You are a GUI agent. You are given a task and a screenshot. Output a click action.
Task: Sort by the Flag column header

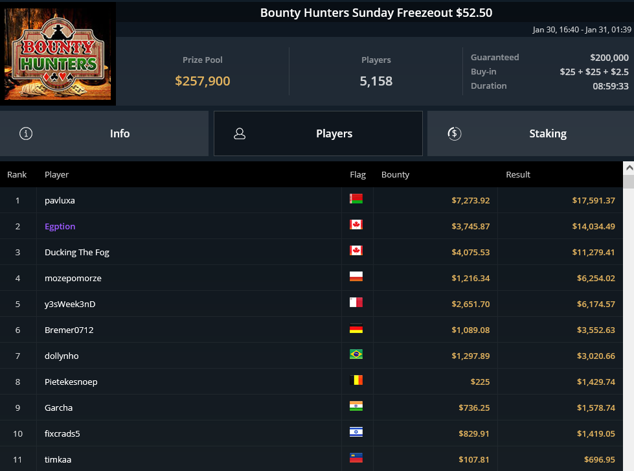[357, 175]
